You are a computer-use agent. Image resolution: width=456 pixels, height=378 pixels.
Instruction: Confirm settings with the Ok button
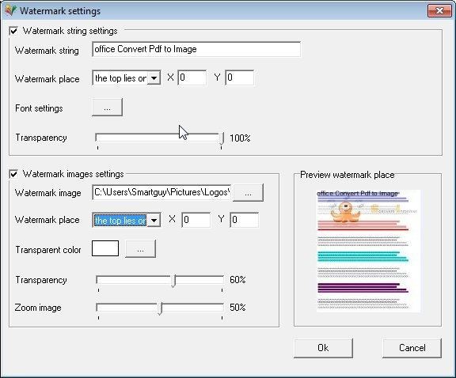[323, 348]
